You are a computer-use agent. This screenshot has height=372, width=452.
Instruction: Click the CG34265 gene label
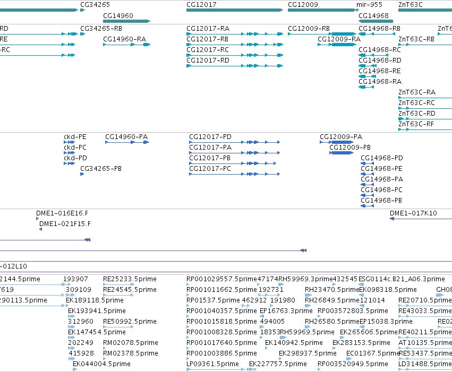pyautogui.click(x=95, y=5)
